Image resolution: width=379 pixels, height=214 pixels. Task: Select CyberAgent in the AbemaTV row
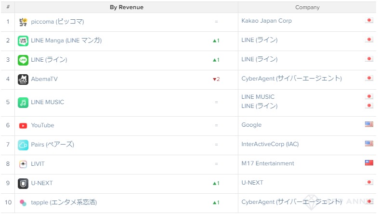click(291, 79)
